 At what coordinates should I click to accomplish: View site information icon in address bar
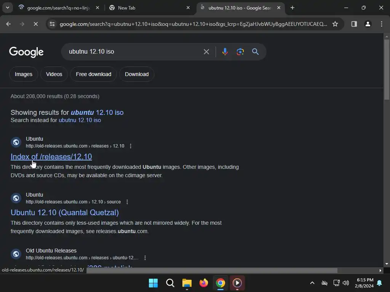(x=52, y=24)
